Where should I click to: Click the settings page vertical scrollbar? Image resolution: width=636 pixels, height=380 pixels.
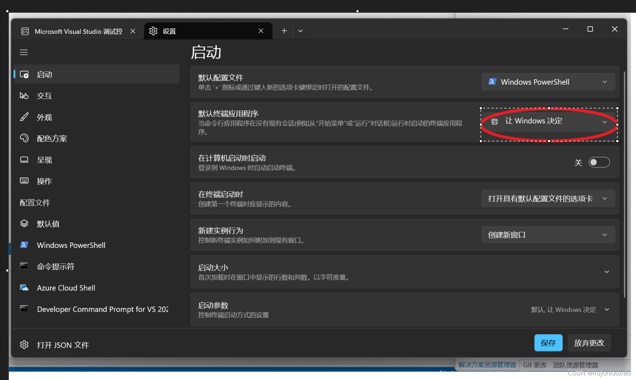624,185
